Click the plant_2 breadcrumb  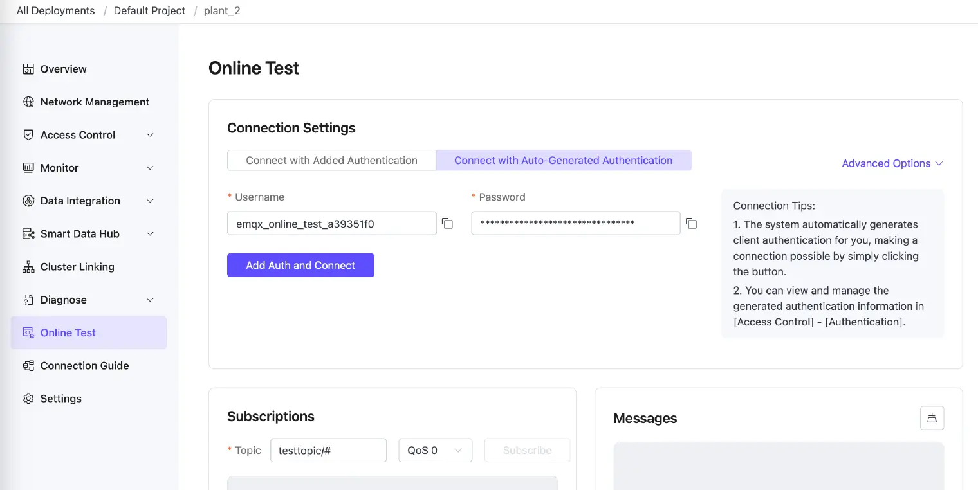[222, 11]
